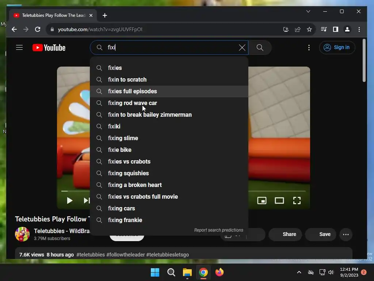Open Windows taskbar search

click(x=171, y=272)
